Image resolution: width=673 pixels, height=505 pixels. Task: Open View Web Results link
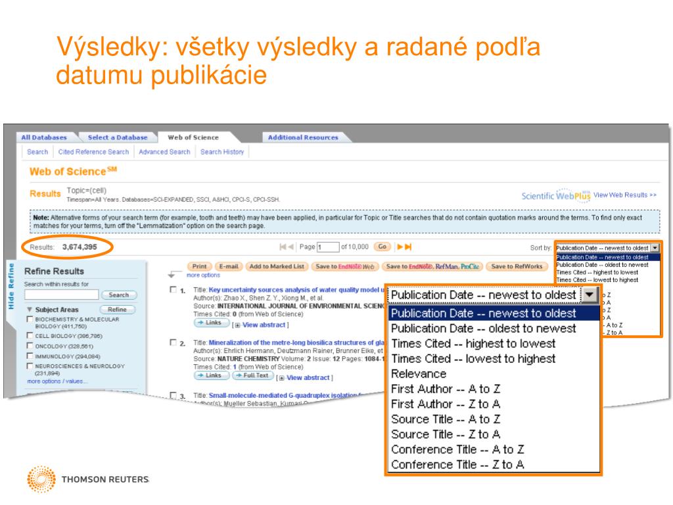point(625,195)
